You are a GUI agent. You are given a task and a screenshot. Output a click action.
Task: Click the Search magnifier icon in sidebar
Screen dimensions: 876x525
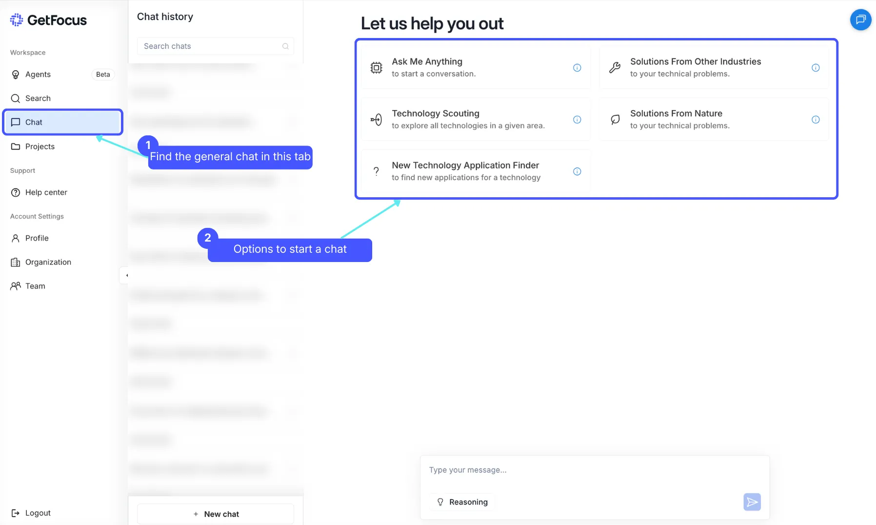[x=16, y=98]
